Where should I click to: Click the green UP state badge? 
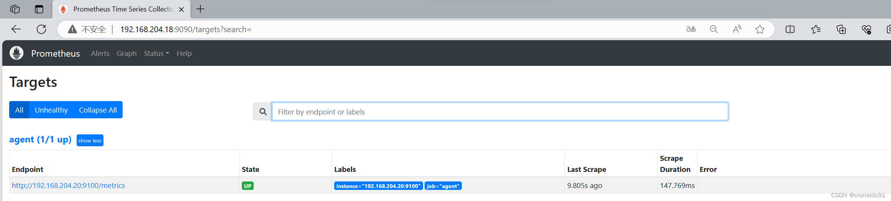248,186
